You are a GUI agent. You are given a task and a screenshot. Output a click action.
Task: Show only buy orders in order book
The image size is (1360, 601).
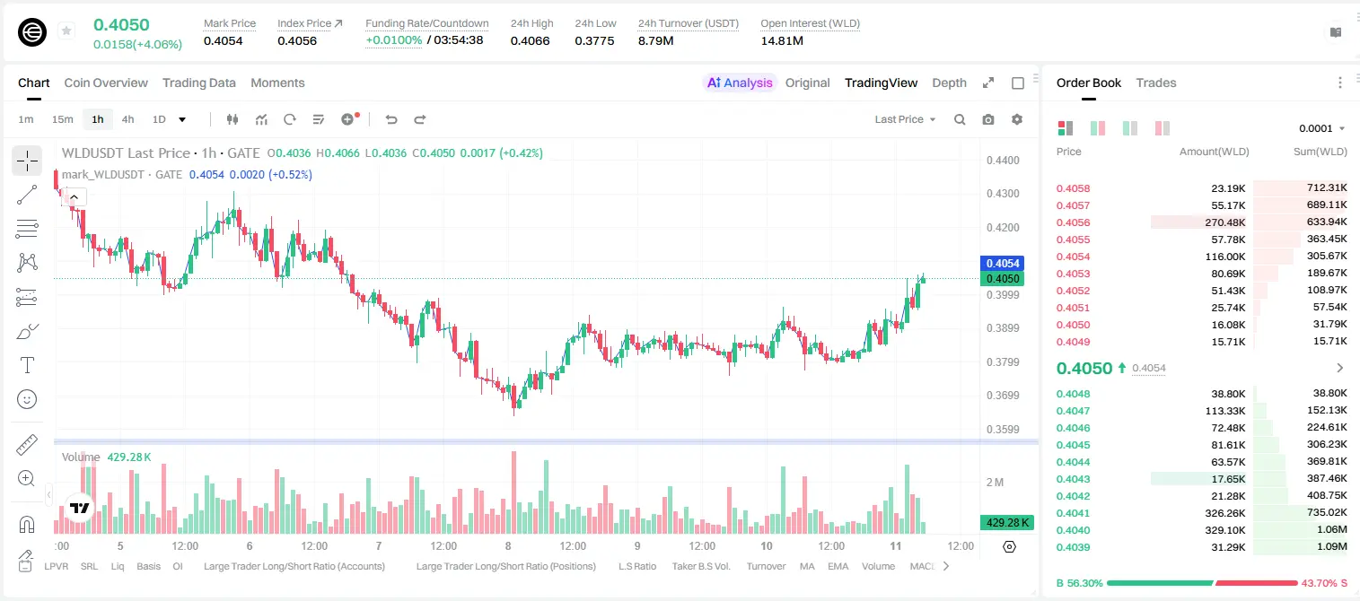click(1129, 128)
